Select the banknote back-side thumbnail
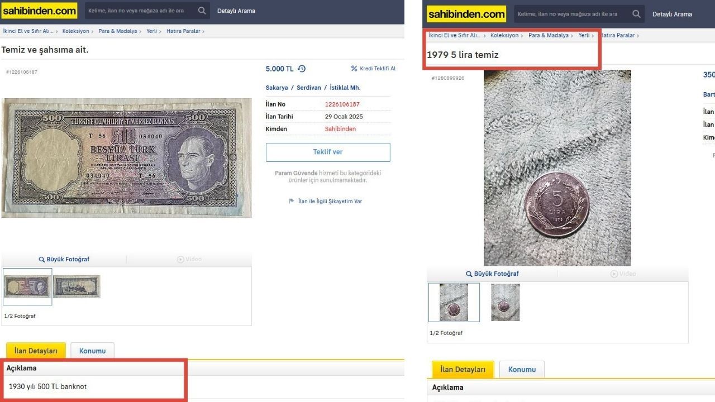 (x=77, y=286)
